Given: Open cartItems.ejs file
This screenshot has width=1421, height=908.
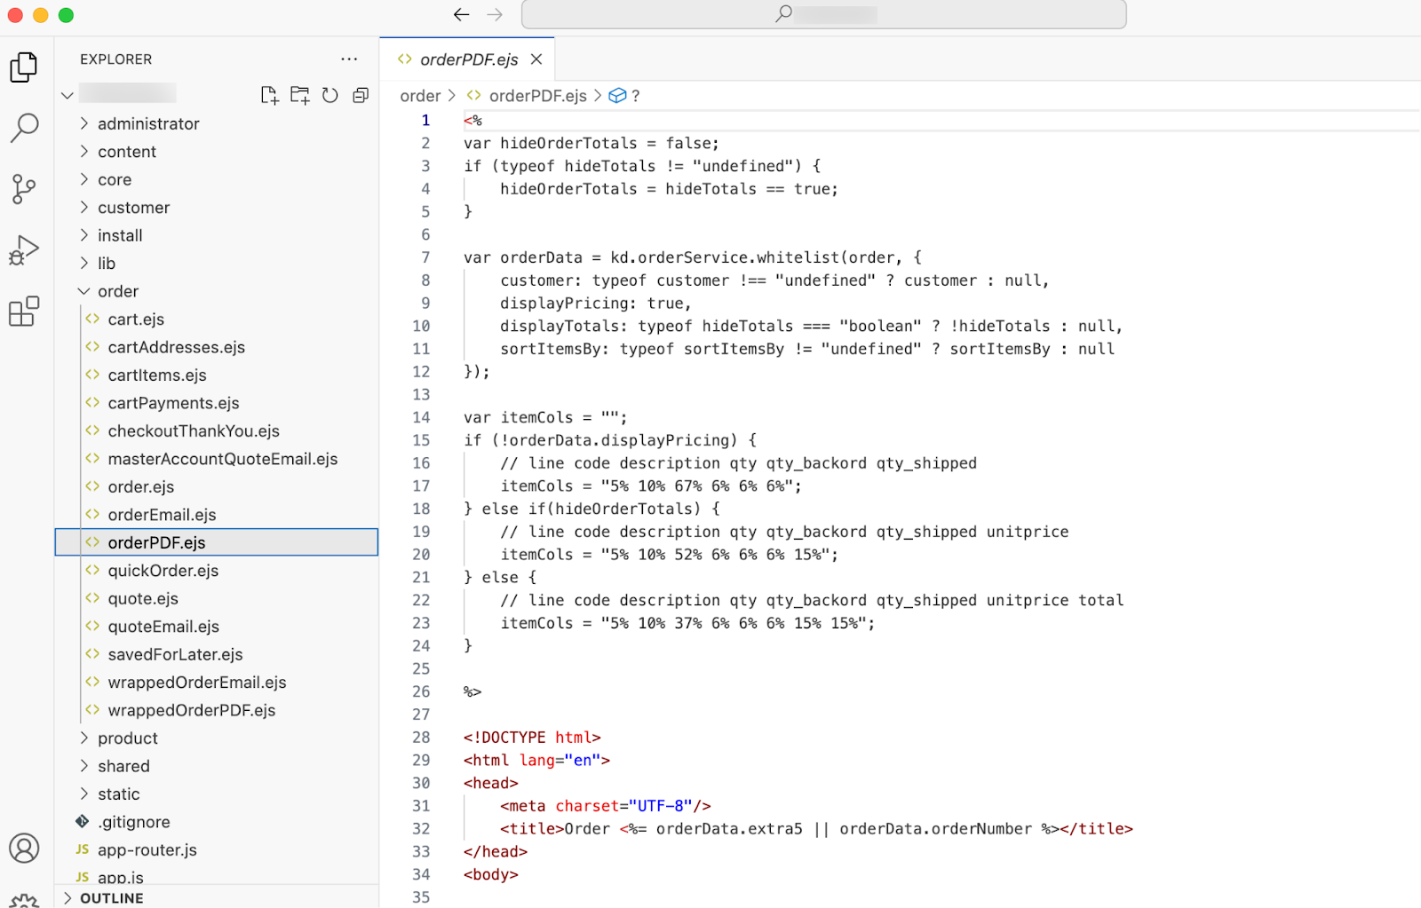Looking at the screenshot, I should click(x=217, y=375).
